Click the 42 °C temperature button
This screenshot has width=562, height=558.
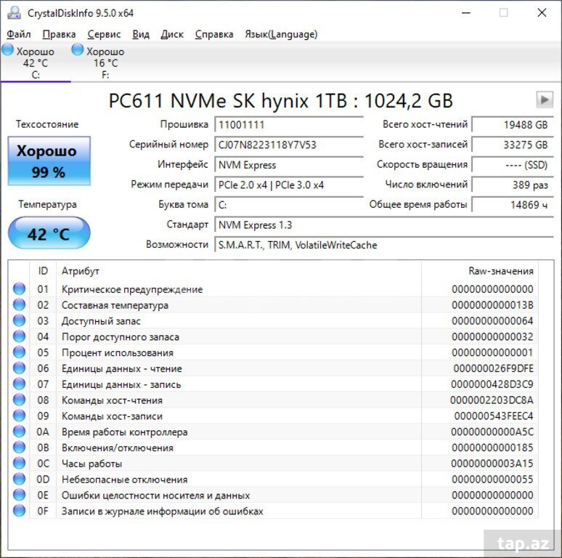pyautogui.click(x=49, y=233)
